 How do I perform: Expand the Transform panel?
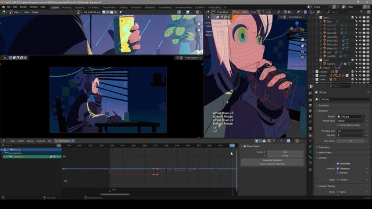tap(324, 106)
